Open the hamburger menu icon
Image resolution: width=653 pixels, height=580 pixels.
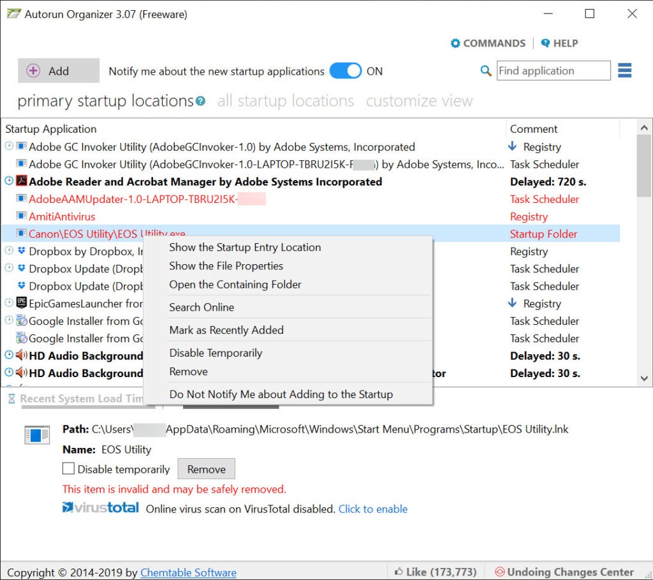[624, 70]
